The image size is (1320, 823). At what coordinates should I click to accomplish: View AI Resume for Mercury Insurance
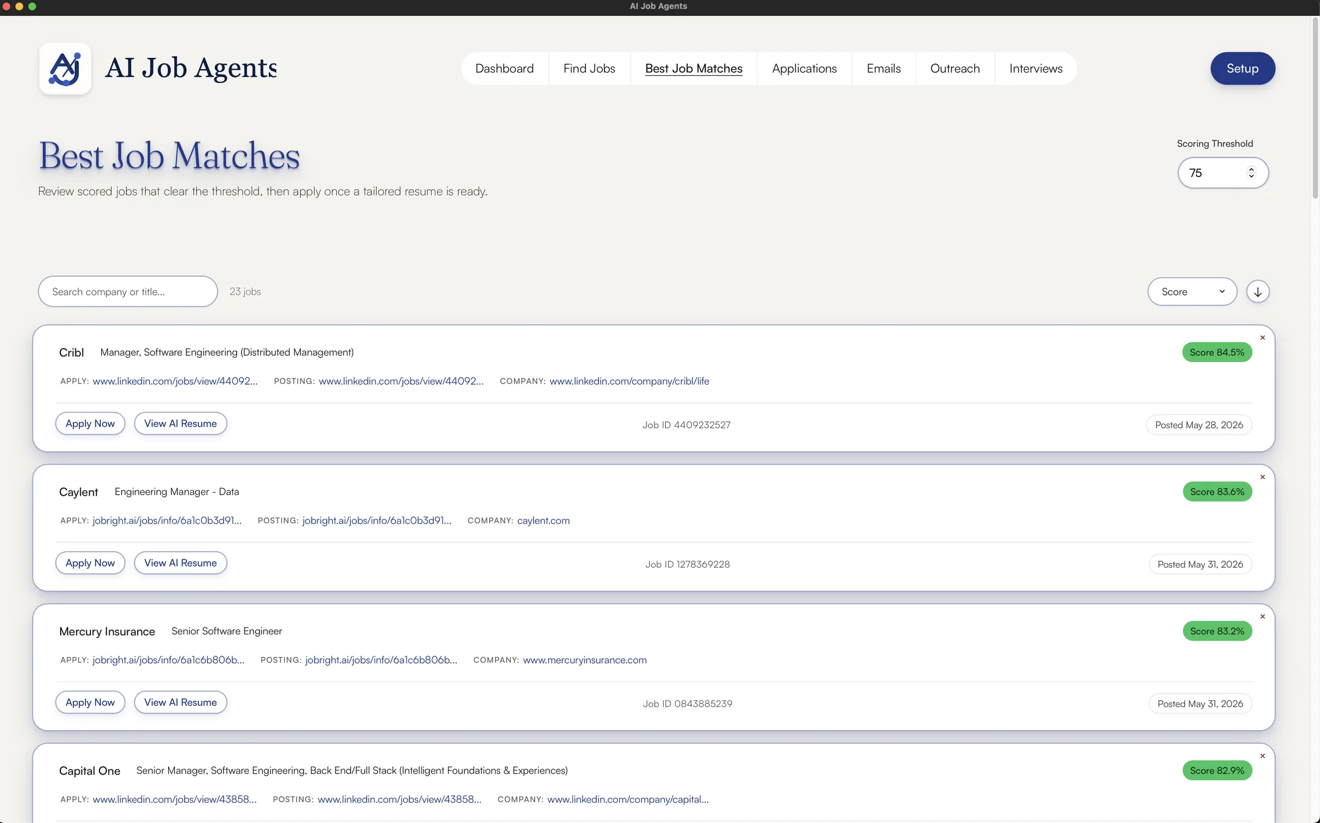coord(180,702)
